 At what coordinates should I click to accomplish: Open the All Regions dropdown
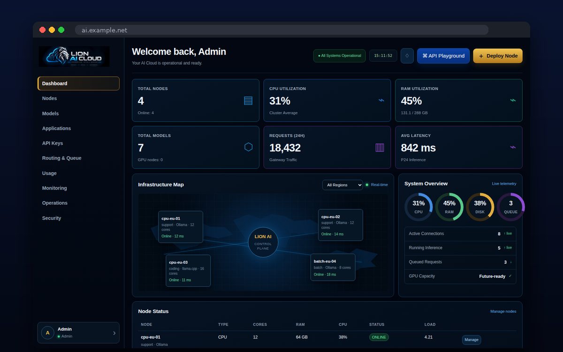point(342,185)
